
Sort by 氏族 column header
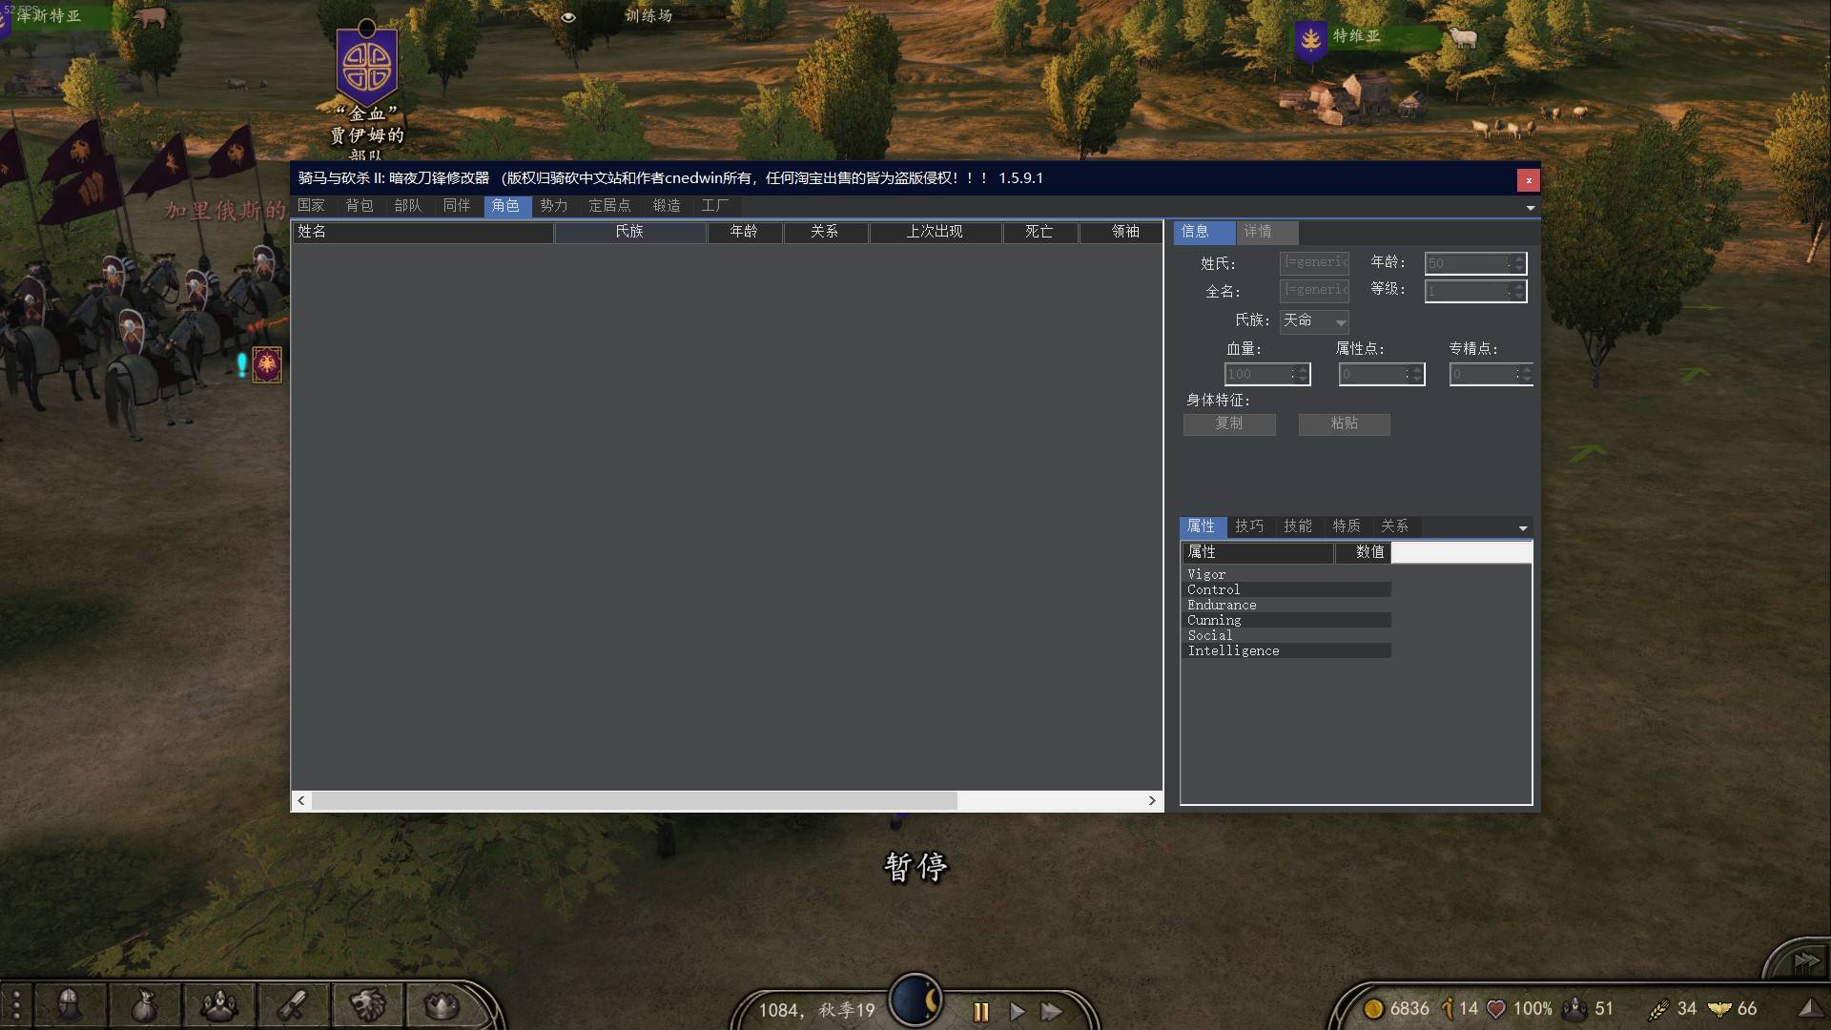click(630, 232)
